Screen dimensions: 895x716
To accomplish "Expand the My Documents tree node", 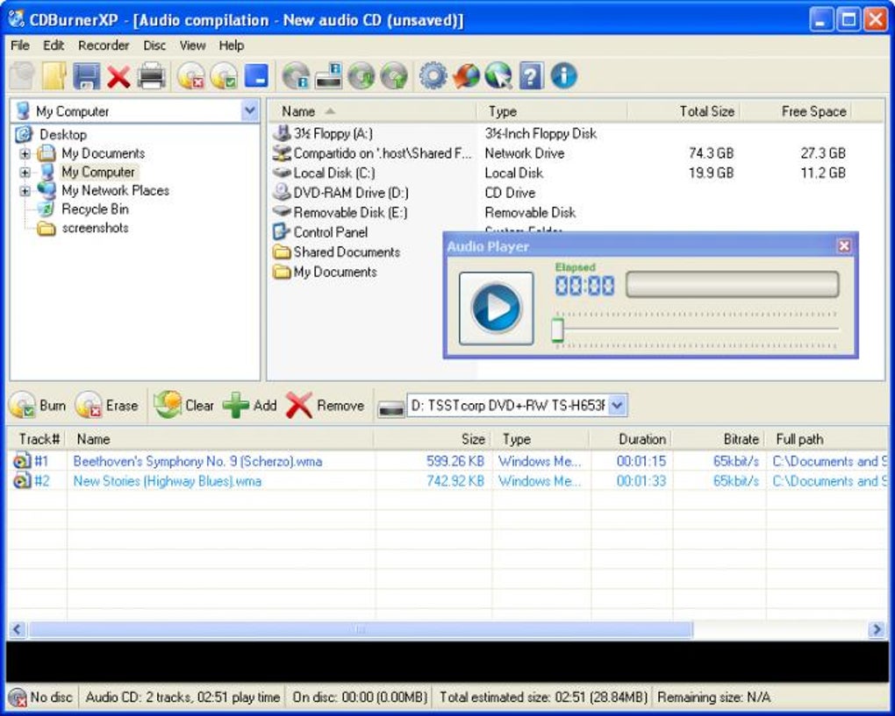I will tap(25, 153).
